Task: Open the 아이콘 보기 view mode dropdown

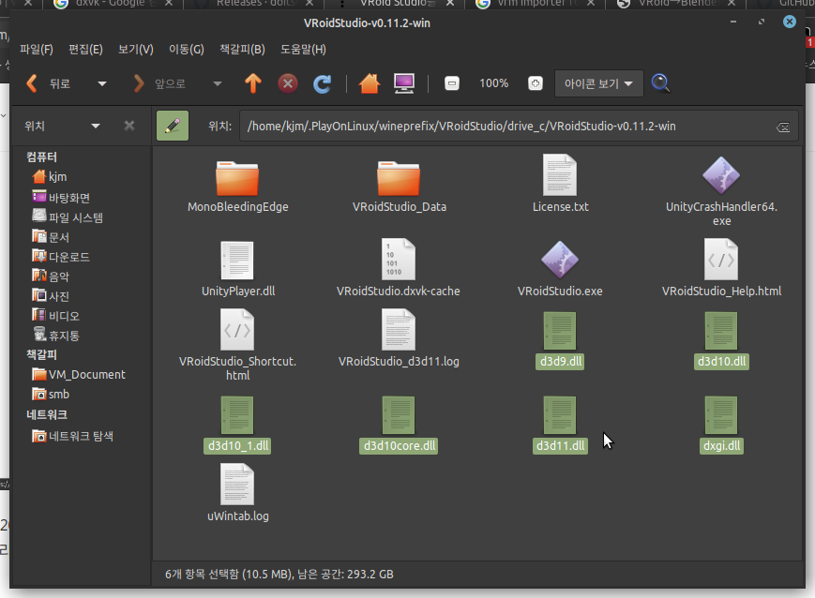Action: pyautogui.click(x=598, y=83)
